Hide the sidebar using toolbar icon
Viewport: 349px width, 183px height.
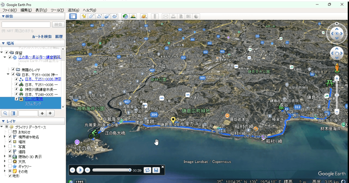73,16
